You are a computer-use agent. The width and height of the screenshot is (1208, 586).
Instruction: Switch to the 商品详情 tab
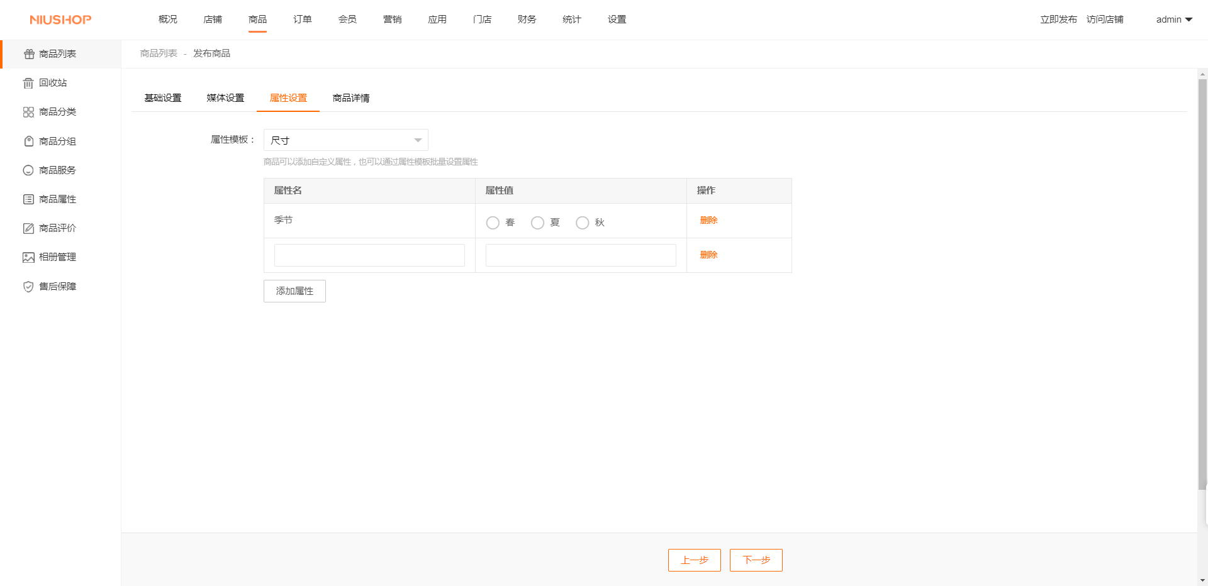(351, 98)
